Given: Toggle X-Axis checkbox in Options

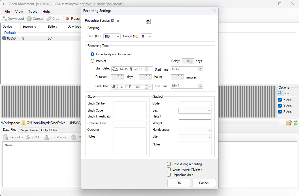Looking at the screenshot, I should [280, 100].
